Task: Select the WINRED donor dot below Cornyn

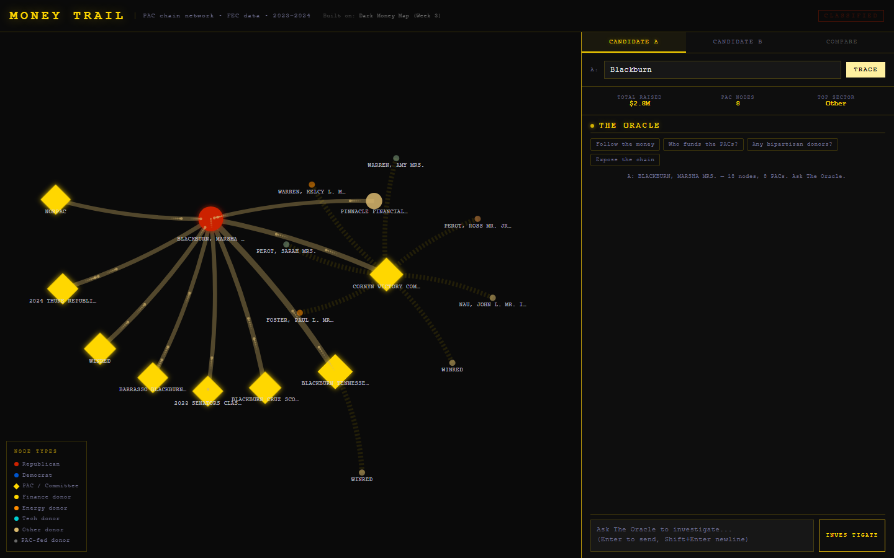Action: pos(452,363)
